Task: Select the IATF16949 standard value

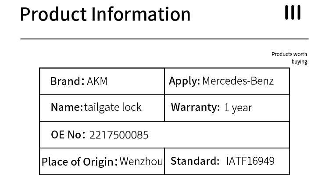Action: (x=250, y=161)
